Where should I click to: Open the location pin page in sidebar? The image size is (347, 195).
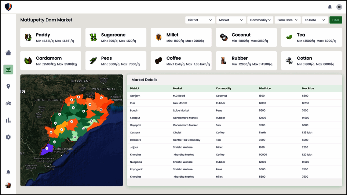(8, 86)
